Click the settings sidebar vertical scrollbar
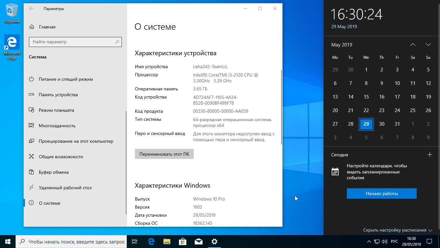440x248 pixels. (x=126, y=163)
